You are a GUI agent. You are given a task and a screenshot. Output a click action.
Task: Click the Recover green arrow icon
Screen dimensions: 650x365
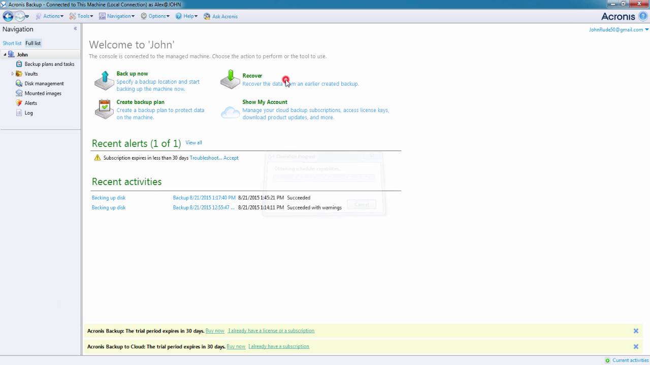[x=230, y=80]
